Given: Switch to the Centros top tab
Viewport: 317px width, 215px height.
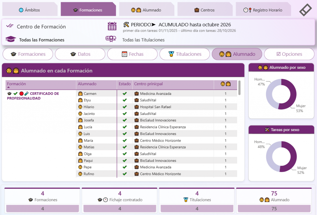Looking at the screenshot, I should coord(205,10).
